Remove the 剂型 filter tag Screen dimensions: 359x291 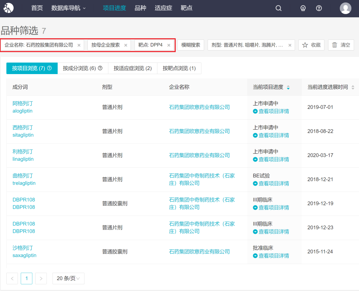point(290,45)
